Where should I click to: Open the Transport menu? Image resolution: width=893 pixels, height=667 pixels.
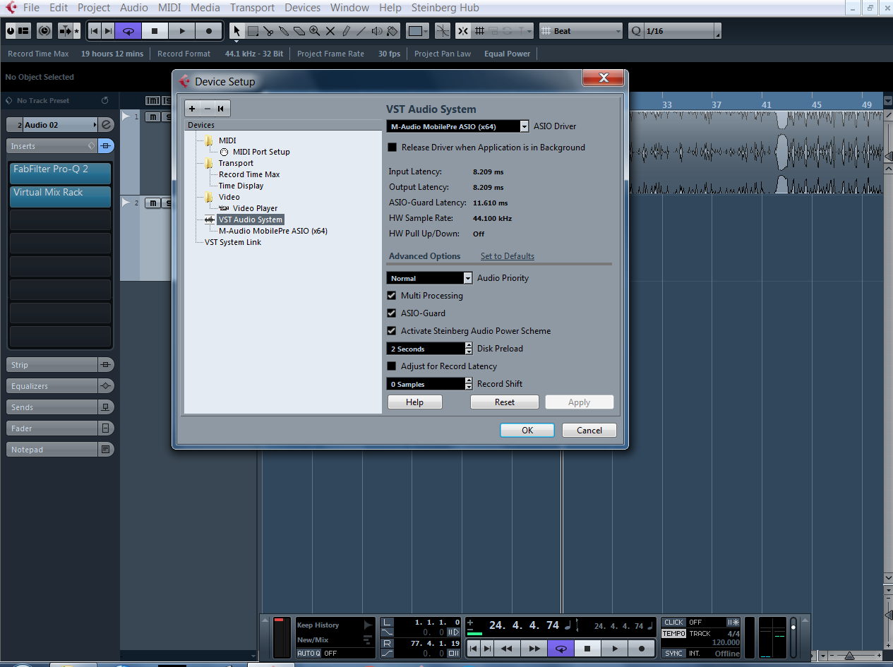[252, 8]
